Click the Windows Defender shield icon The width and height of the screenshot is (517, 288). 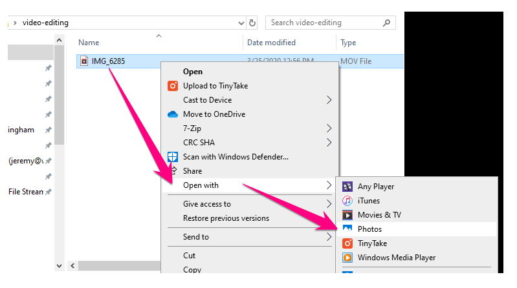(173, 157)
